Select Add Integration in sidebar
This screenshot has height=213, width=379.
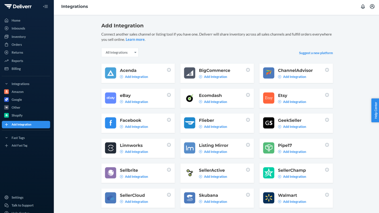point(26,125)
